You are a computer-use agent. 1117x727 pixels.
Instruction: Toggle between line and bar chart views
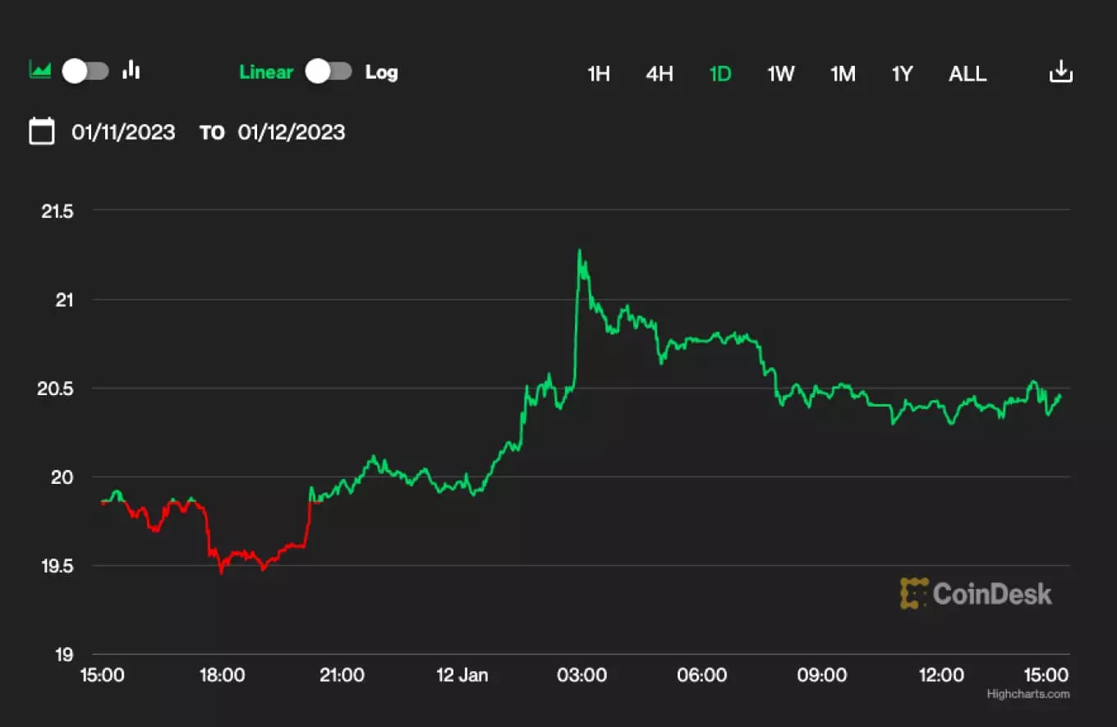85,71
